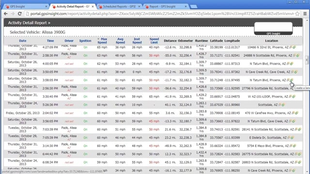Viewport: 310px width, 174px height.
Task: Create a landmark for 10466 N 32nd St
Action: pyautogui.click(x=294, y=47)
